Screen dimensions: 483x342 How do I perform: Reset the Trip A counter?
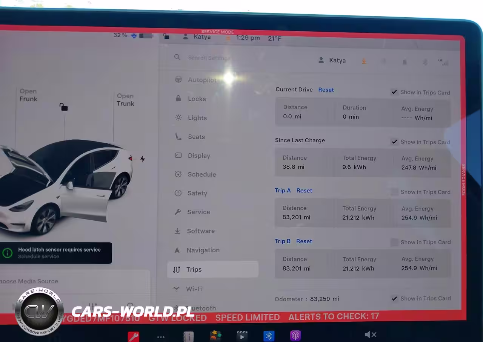tap(304, 191)
